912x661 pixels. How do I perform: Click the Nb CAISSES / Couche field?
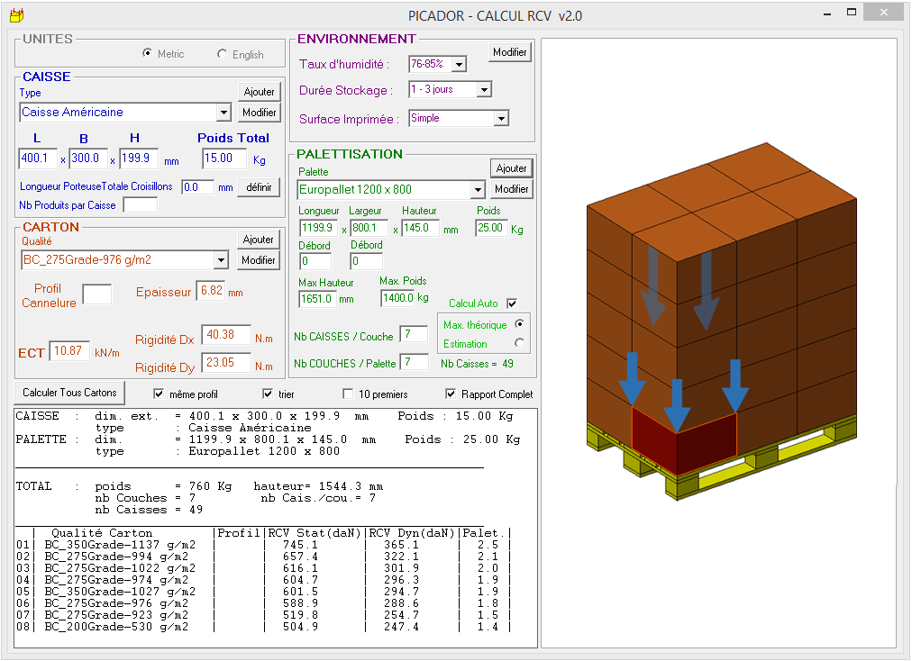[x=415, y=334]
